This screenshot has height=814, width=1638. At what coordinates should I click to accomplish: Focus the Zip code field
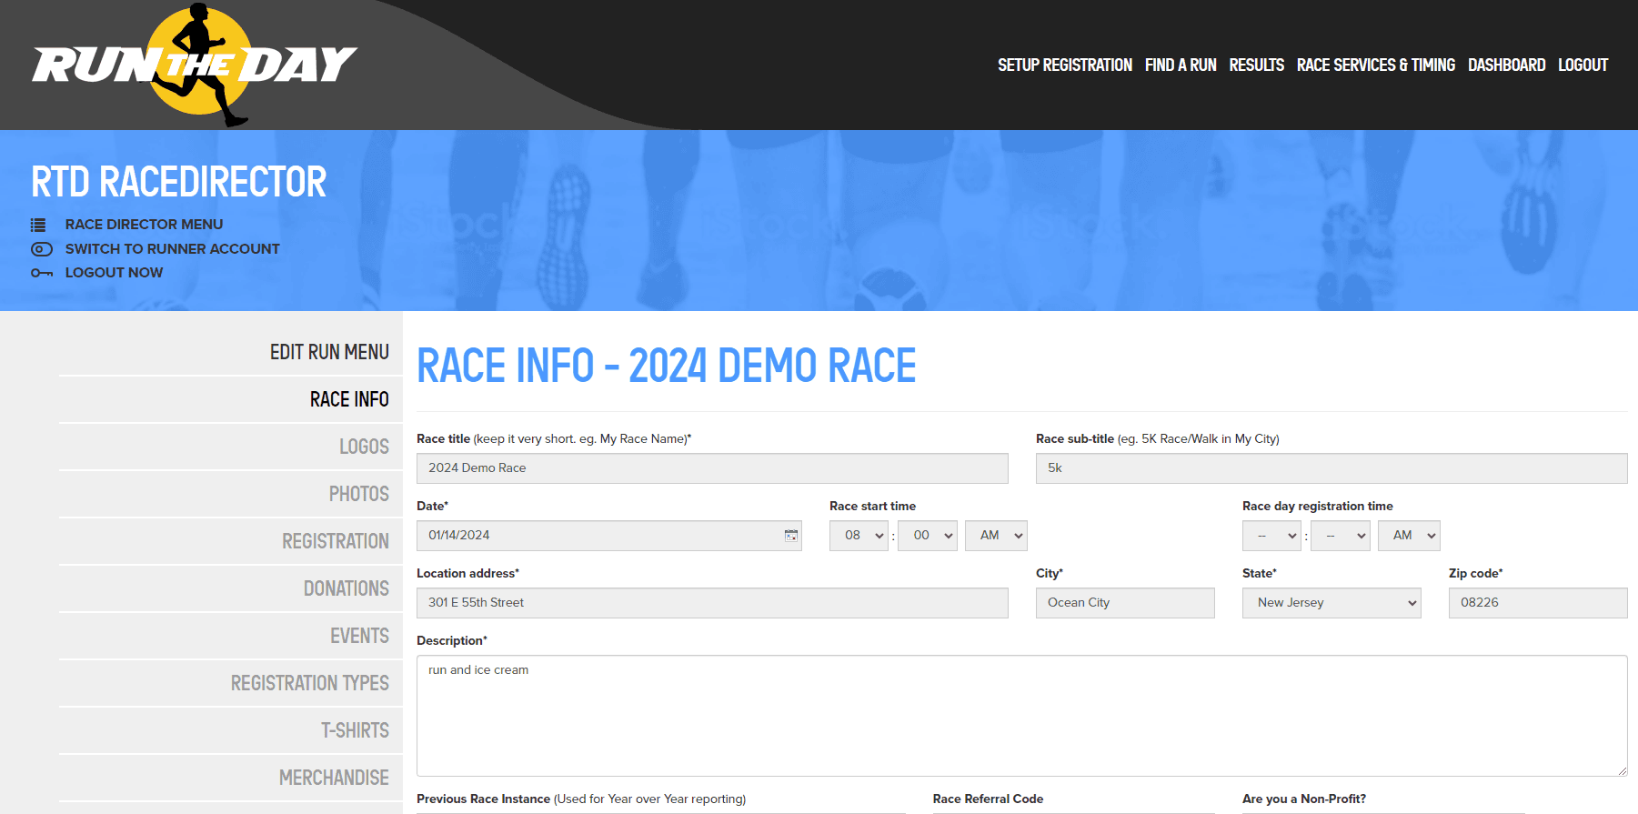click(1537, 603)
